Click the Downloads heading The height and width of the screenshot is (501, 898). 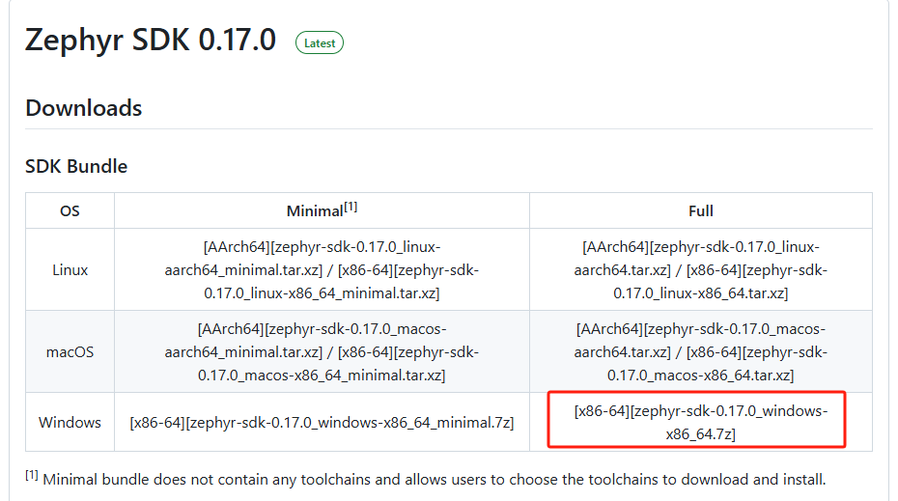[x=84, y=108]
